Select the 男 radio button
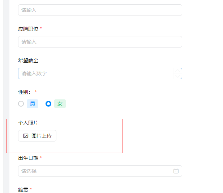This screenshot has height=193, width=223. pyautogui.click(x=21, y=104)
